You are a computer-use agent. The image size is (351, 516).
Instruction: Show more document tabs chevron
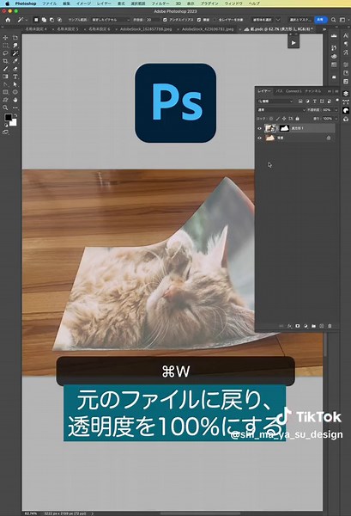click(324, 29)
